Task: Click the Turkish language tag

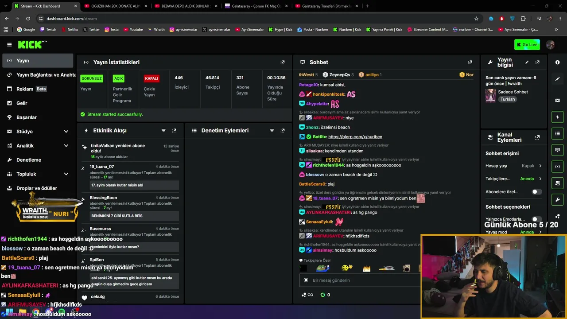Action: click(x=508, y=100)
